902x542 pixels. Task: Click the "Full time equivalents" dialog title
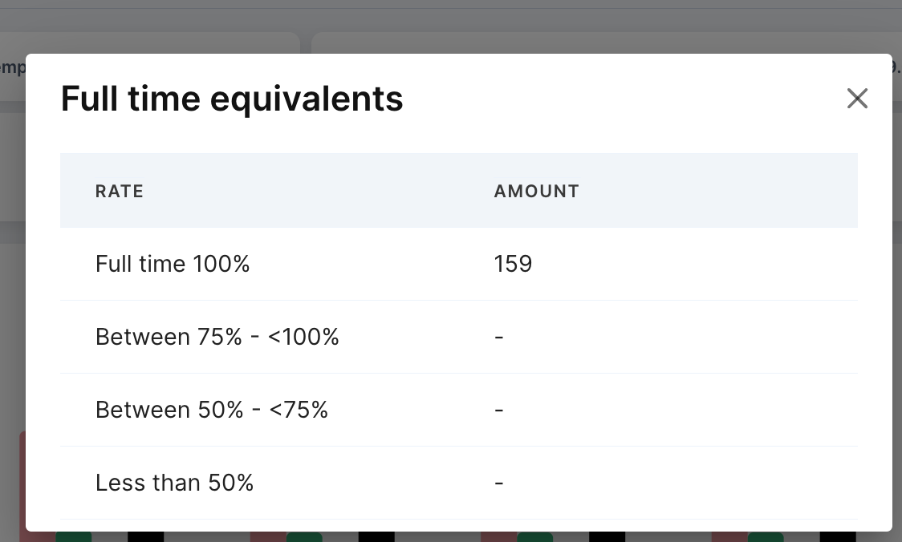(x=232, y=99)
